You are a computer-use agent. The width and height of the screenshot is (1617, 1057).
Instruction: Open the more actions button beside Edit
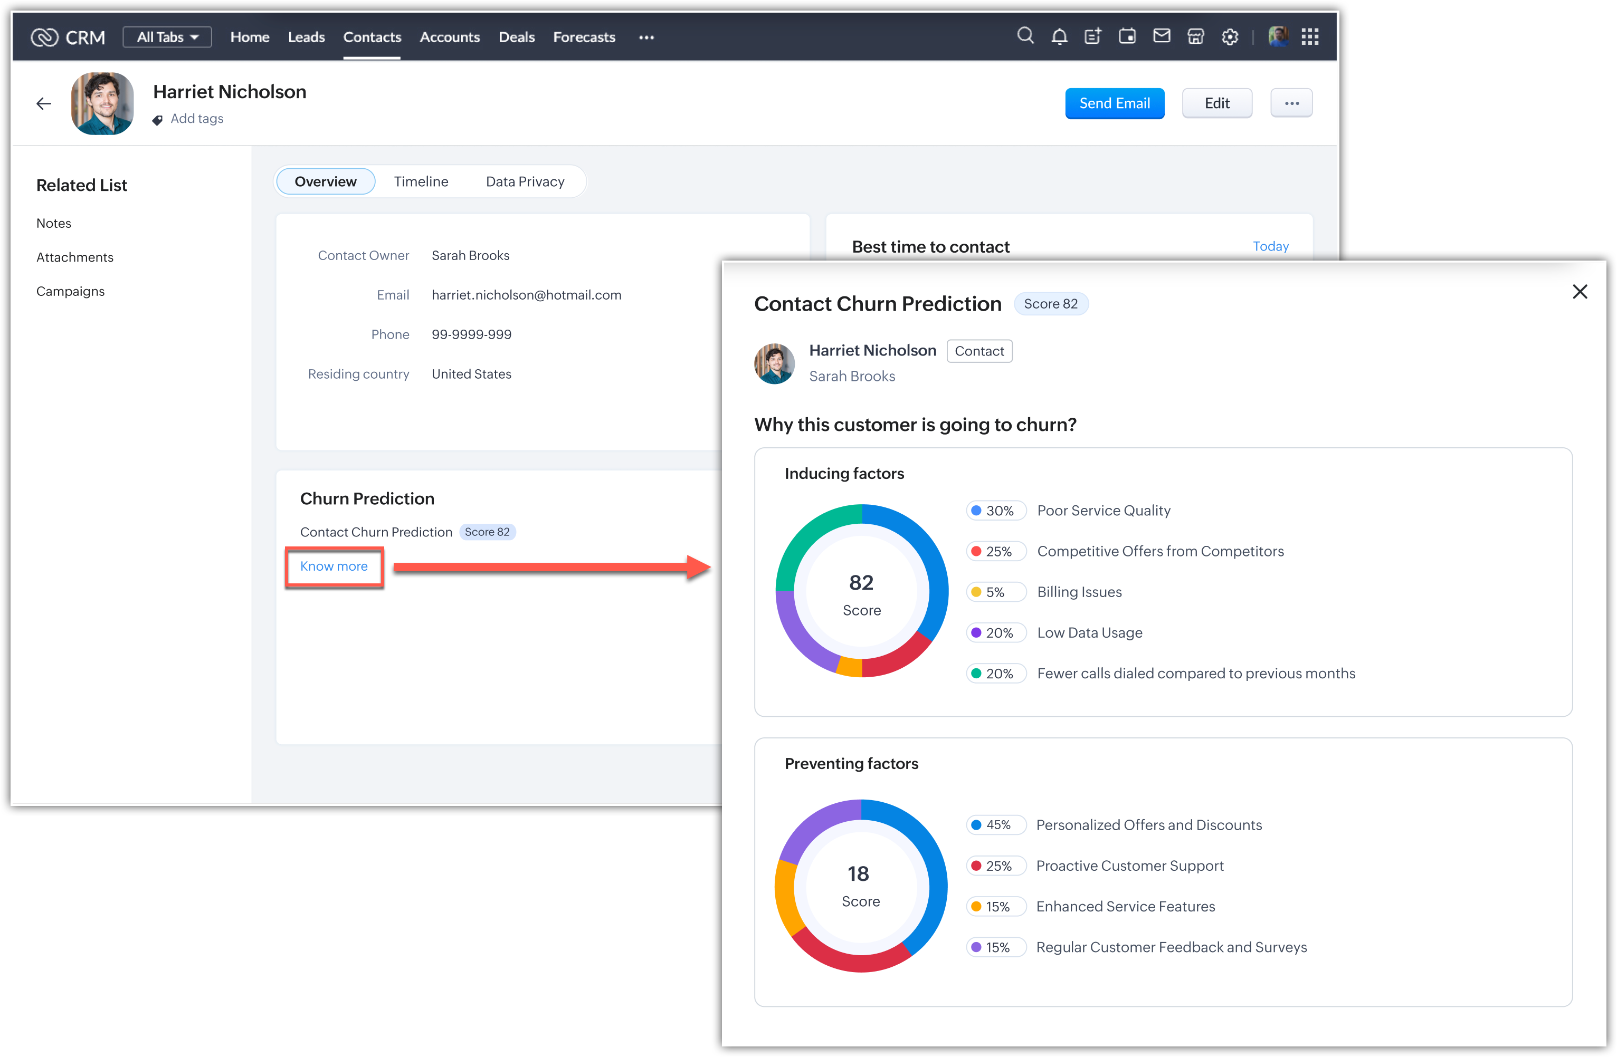coord(1291,103)
